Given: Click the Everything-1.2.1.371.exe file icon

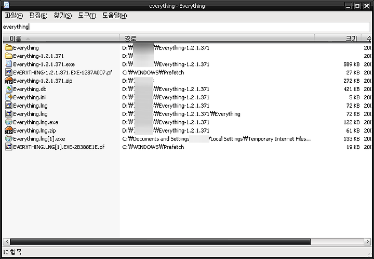Looking at the screenshot, I should pyautogui.click(x=9, y=64).
